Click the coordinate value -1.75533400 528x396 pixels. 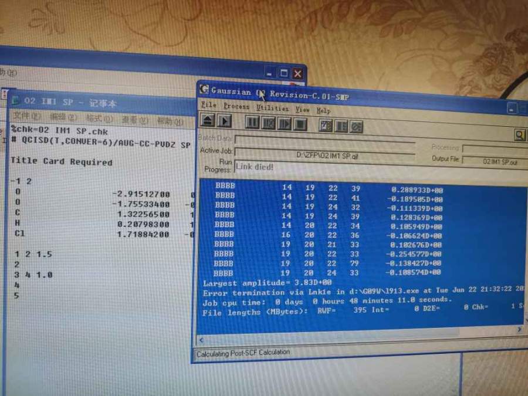click(x=141, y=204)
